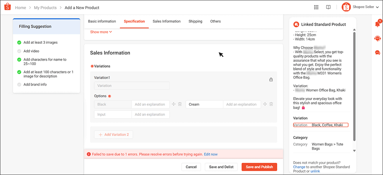
Task: Expand the Show more section
Action: coord(101,32)
